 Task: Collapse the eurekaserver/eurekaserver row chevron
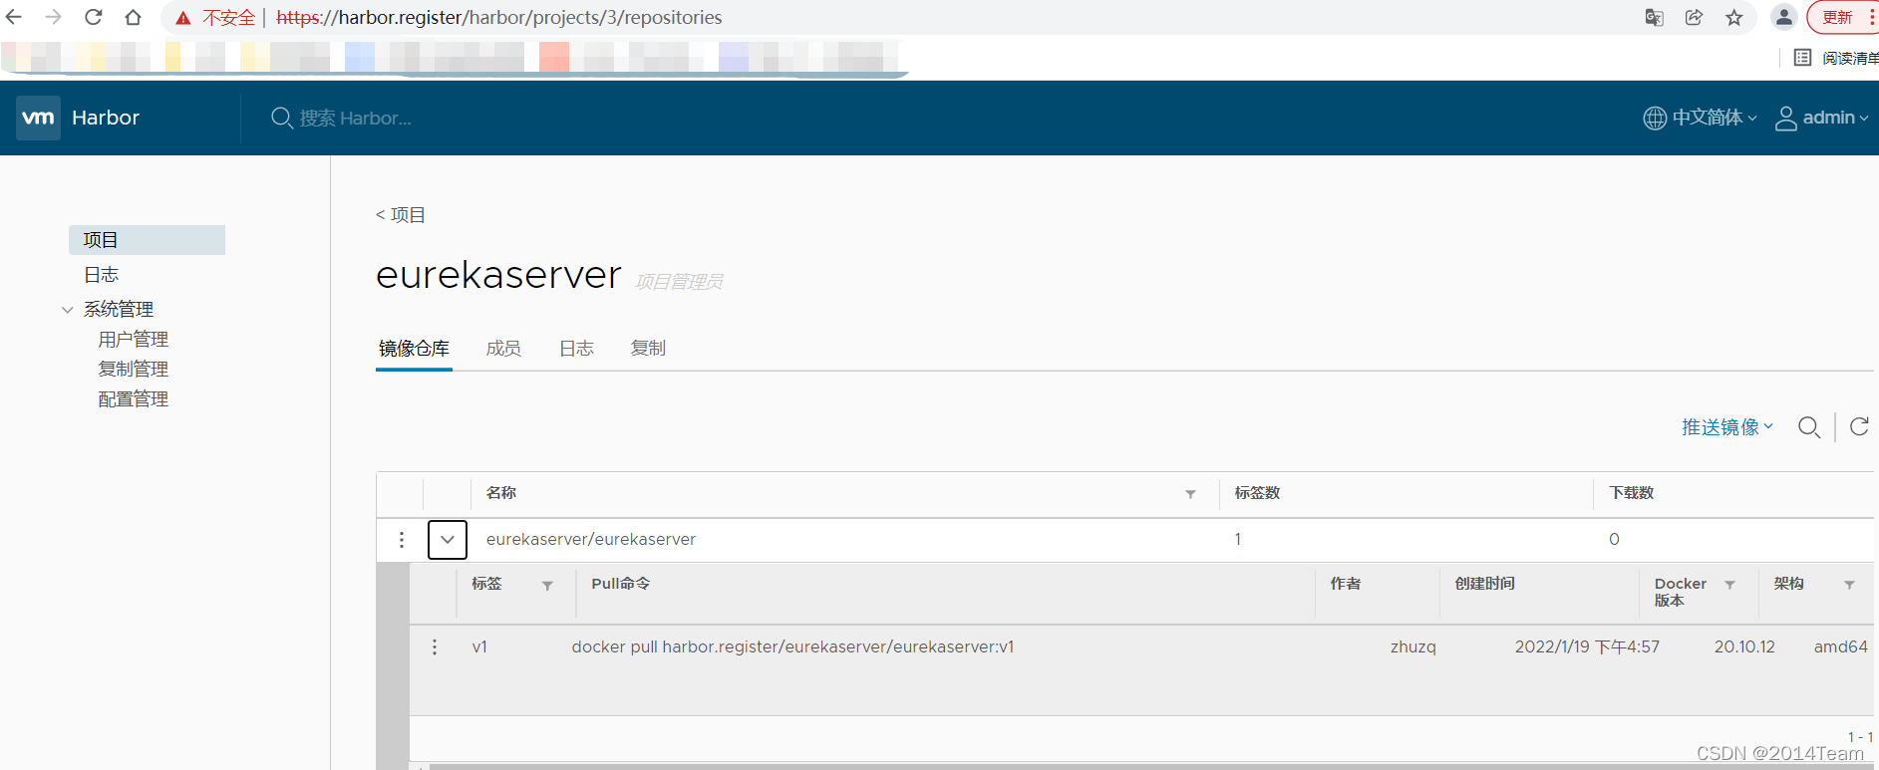click(x=448, y=540)
